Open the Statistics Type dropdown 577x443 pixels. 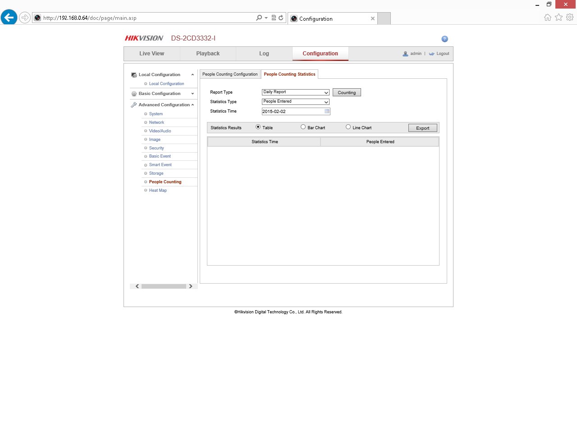click(296, 102)
